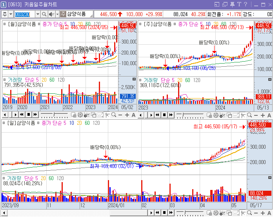
Task: Click the stock search magnifier icon
Action: point(44,14)
